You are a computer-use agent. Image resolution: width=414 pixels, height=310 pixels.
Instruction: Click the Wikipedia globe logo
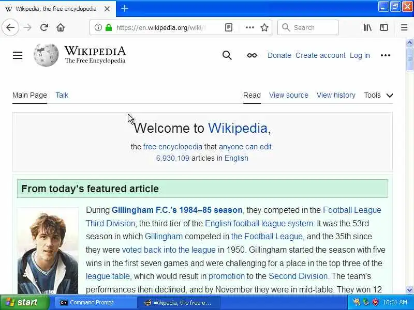tap(46, 55)
